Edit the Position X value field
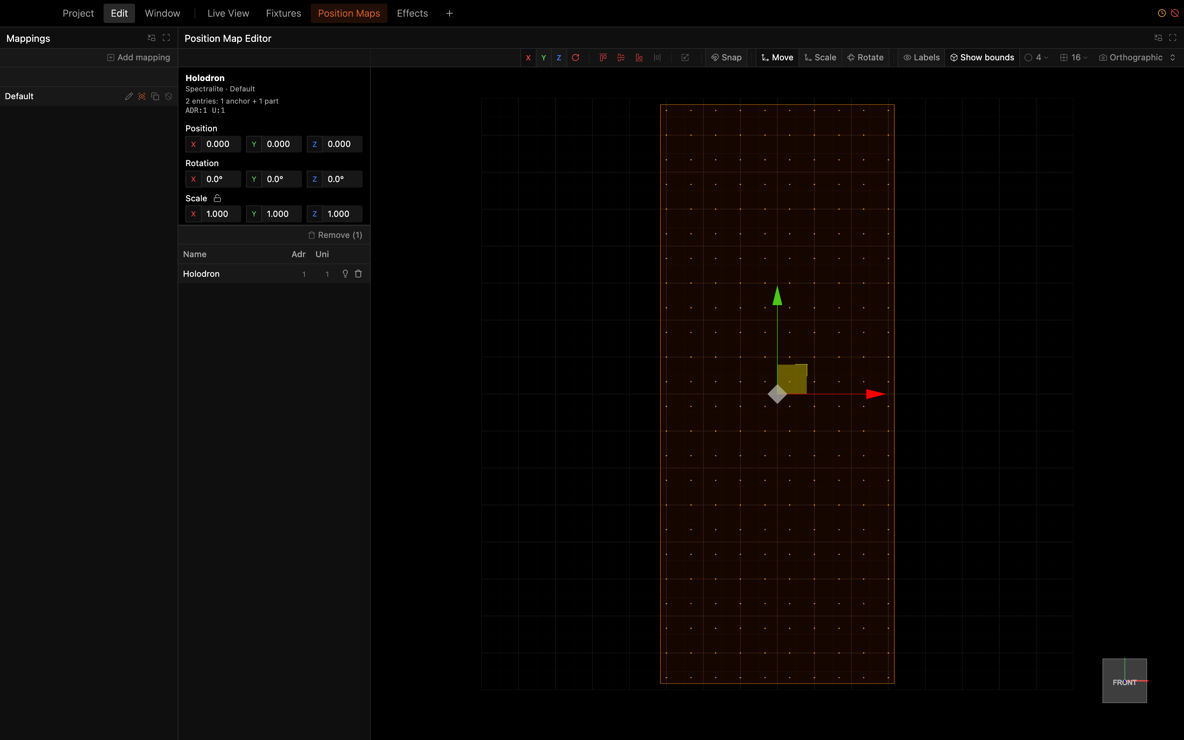This screenshot has width=1184, height=740. point(213,144)
